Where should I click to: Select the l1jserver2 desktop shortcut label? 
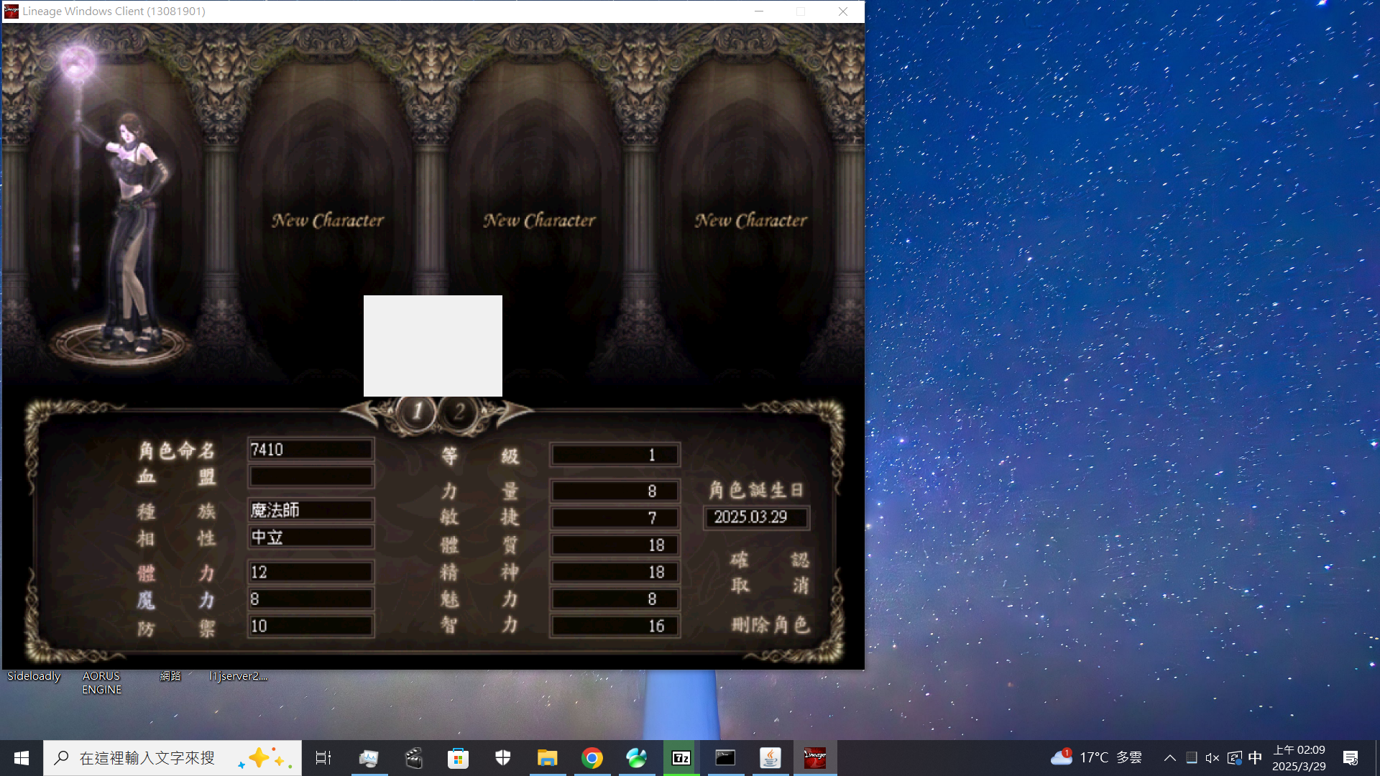tap(238, 676)
